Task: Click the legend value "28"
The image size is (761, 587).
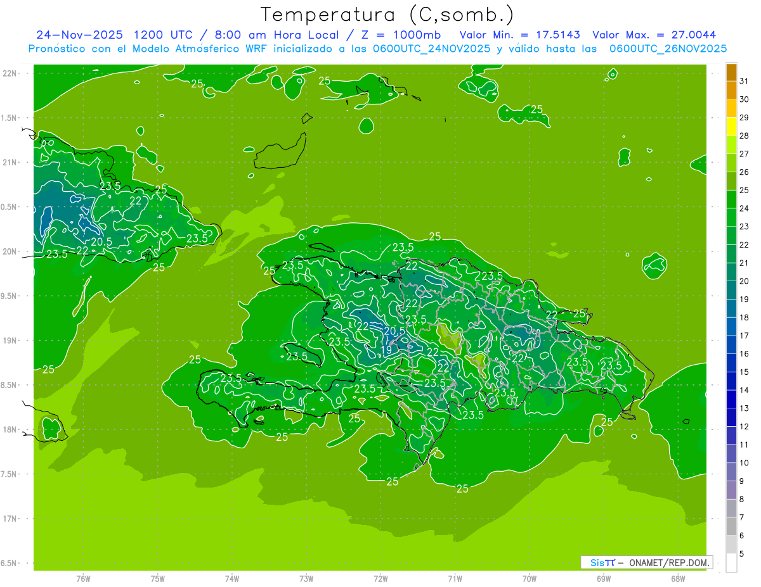Action: pos(744,136)
